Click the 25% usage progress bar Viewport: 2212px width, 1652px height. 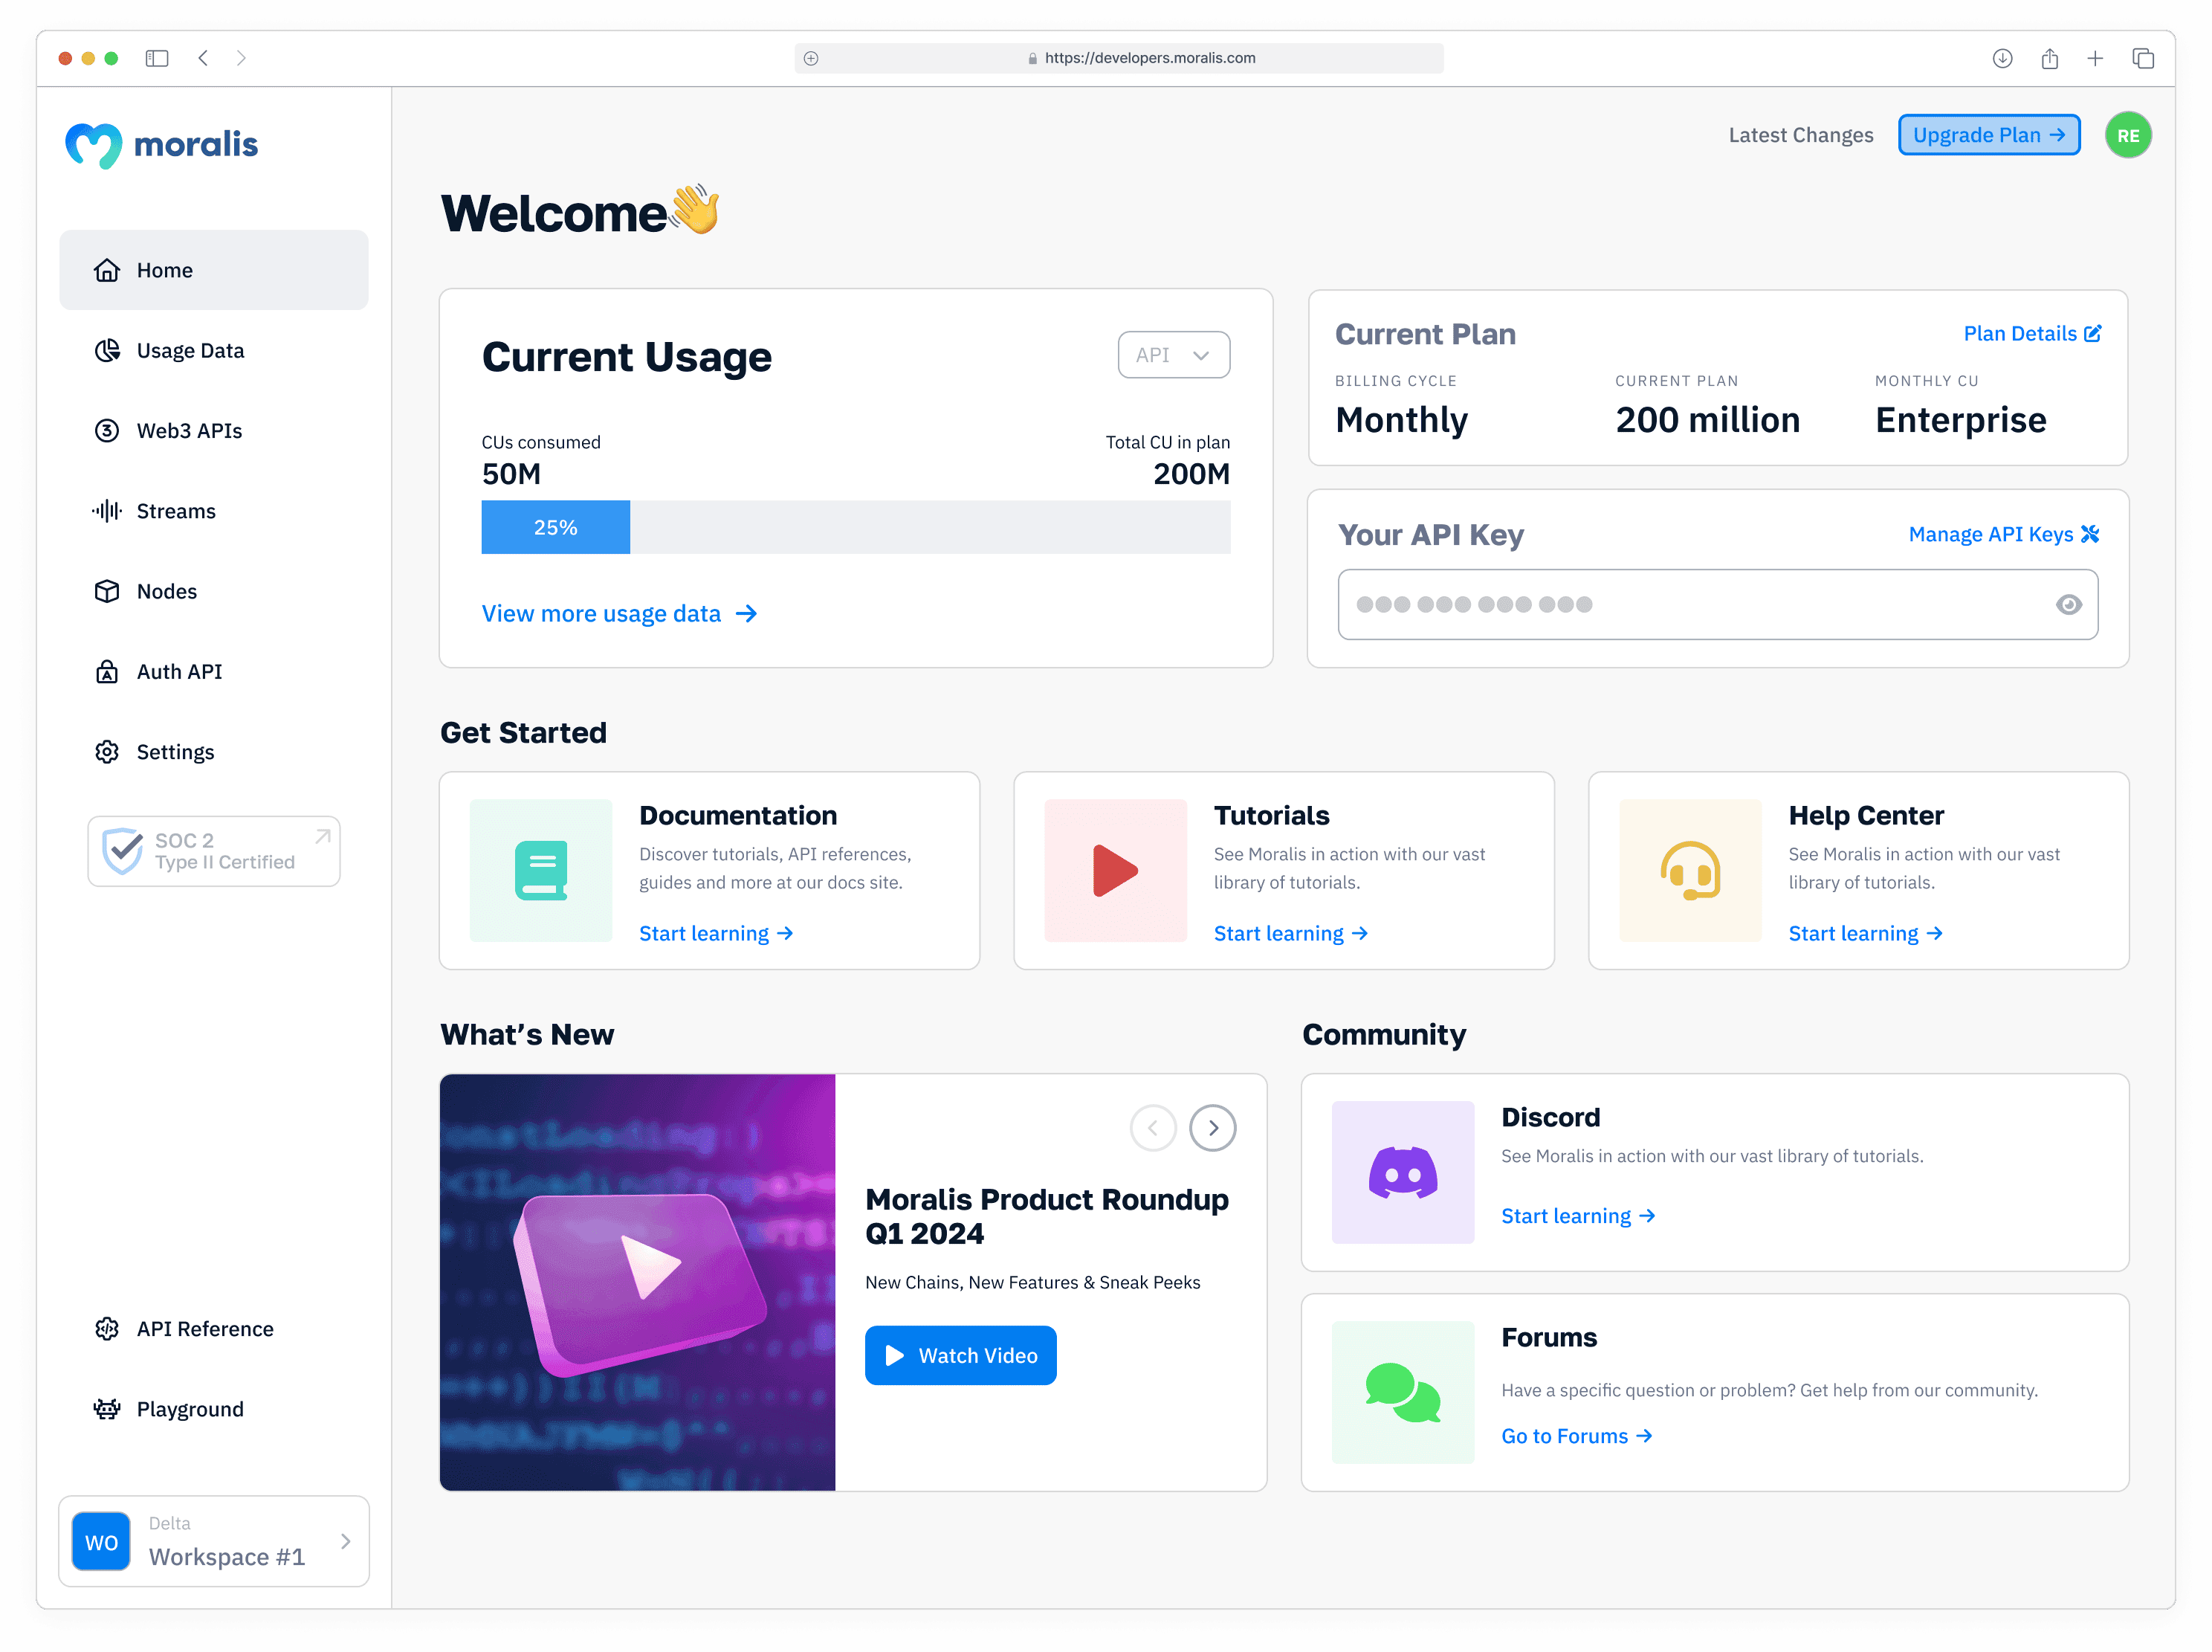[x=856, y=527]
